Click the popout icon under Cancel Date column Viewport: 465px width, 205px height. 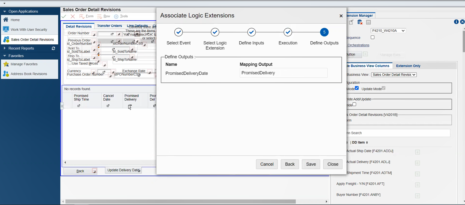108,106
